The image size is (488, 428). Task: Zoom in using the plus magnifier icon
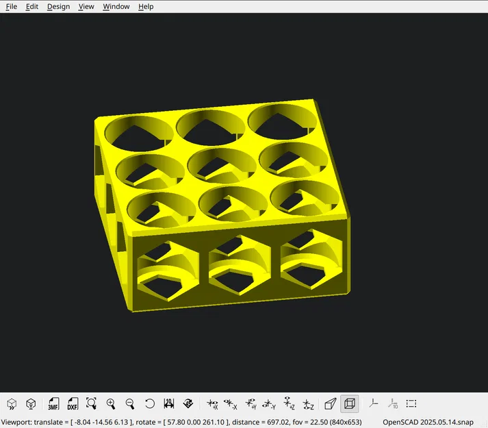111,404
